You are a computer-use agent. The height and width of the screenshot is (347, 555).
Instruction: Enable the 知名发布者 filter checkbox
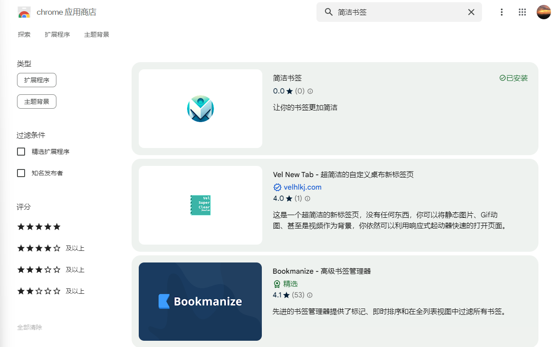(21, 173)
